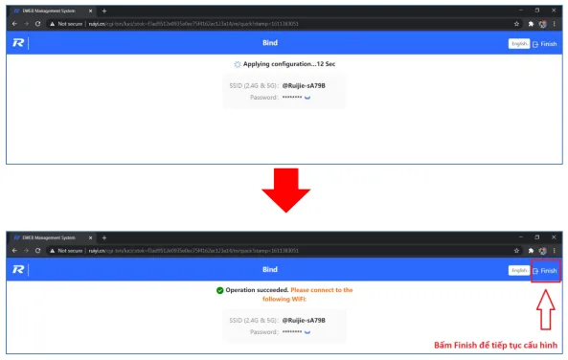Open Chrome menu dots in top window
Image resolution: width=568 pixels, height=360 pixels.
click(554, 24)
